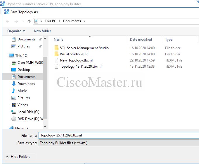
Task: Click the SQL Server Management Studio folder icon
Action: point(56,48)
